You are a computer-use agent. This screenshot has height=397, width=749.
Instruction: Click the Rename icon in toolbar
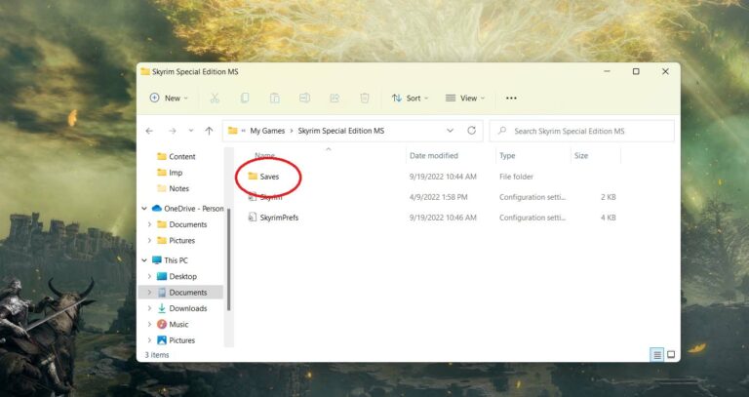(x=304, y=98)
